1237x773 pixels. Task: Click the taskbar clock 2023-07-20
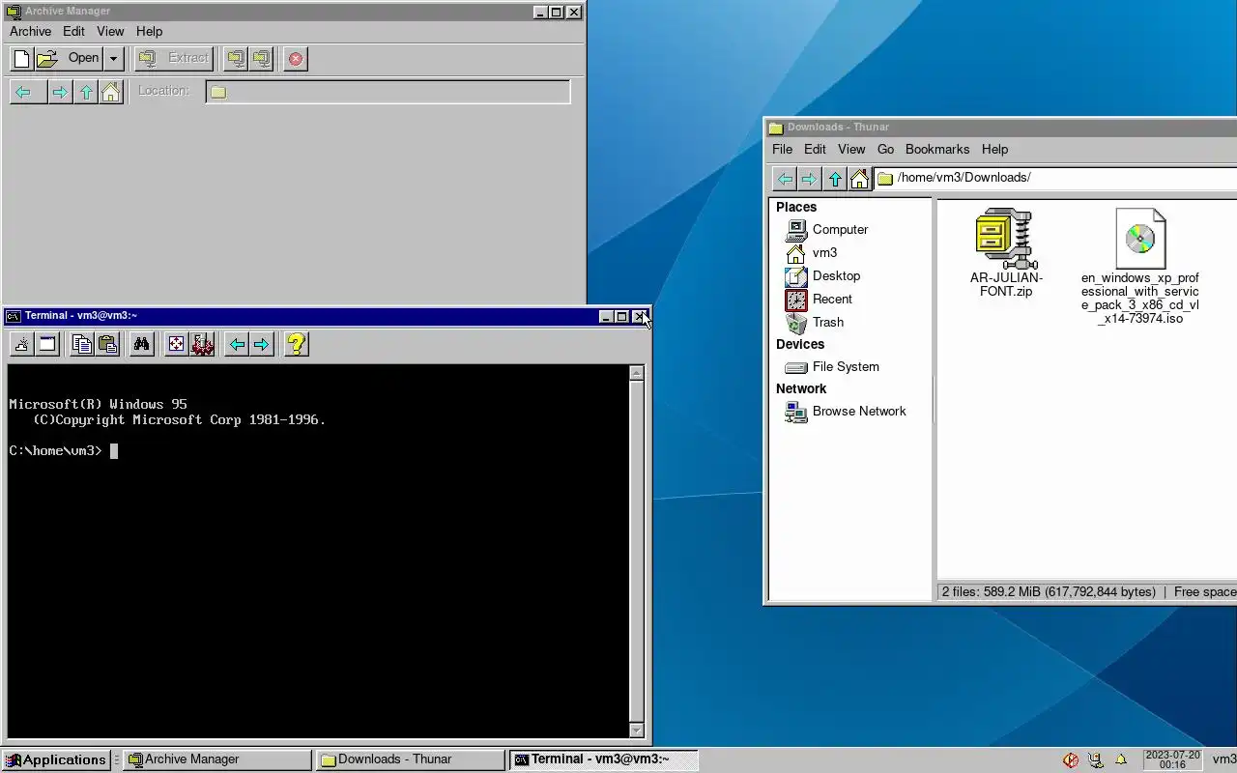coord(1172,759)
